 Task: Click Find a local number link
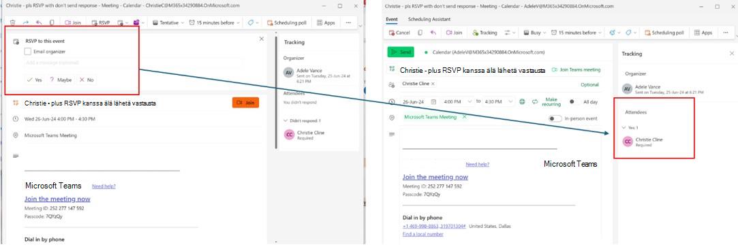tap(422, 234)
